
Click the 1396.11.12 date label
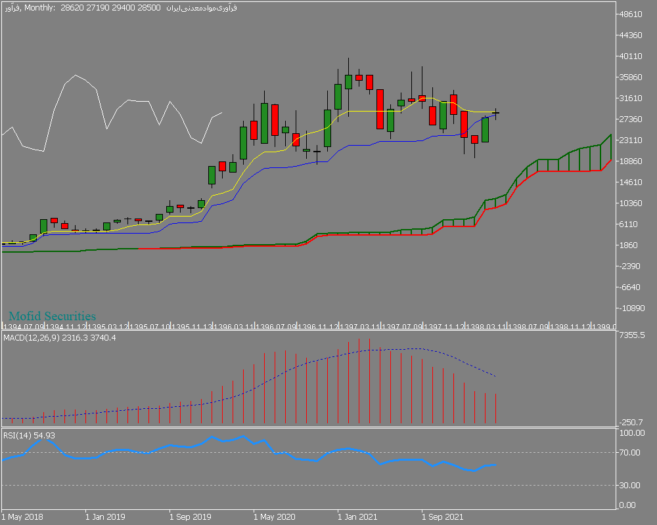point(318,327)
